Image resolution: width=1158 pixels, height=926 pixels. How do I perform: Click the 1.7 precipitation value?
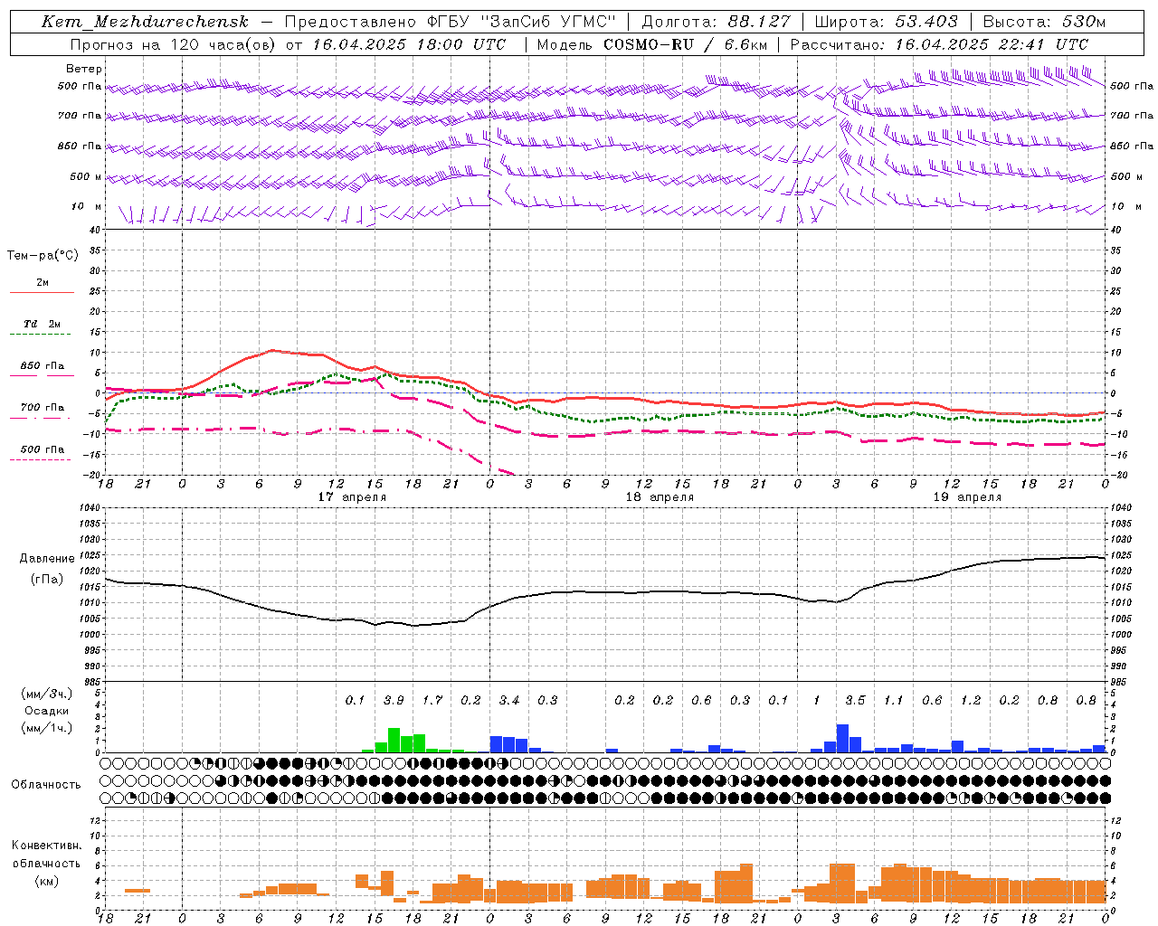(x=432, y=700)
